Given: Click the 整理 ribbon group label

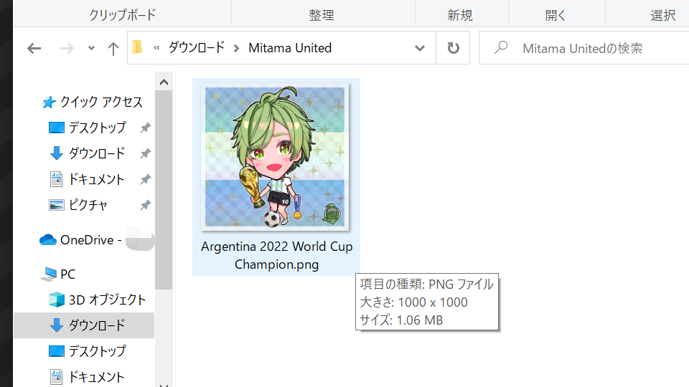Looking at the screenshot, I should pyautogui.click(x=322, y=15).
